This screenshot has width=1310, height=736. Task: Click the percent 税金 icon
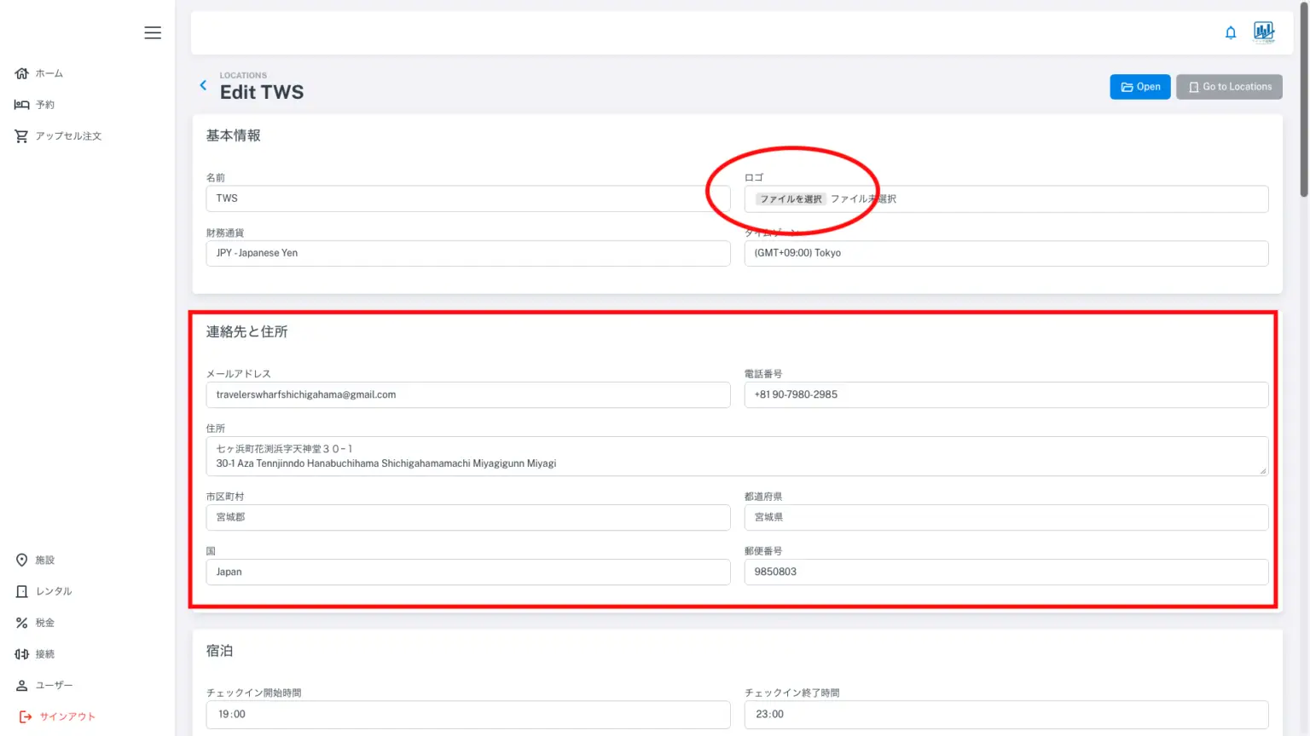pos(22,623)
